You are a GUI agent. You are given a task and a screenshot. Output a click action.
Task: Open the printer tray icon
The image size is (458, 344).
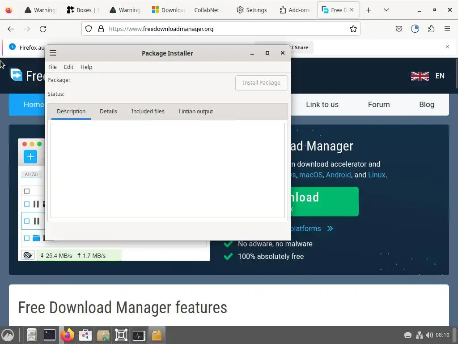(x=408, y=335)
